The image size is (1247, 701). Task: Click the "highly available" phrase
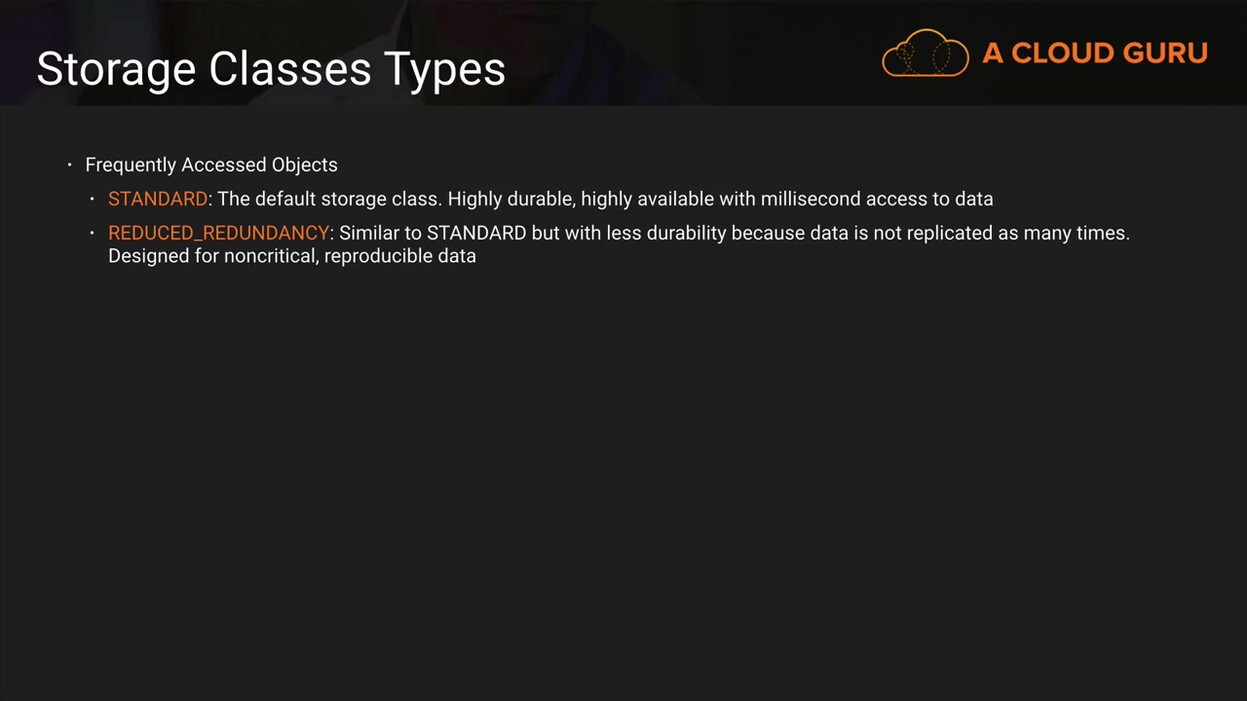647,199
